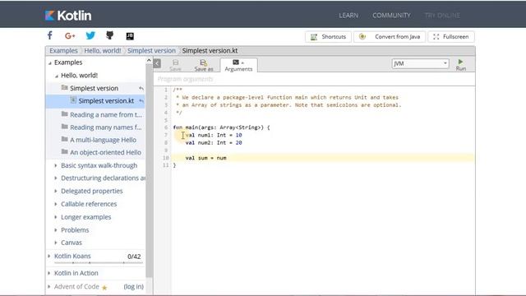Open A multi-language Hello example
The width and height of the screenshot is (526, 296).
click(x=103, y=140)
